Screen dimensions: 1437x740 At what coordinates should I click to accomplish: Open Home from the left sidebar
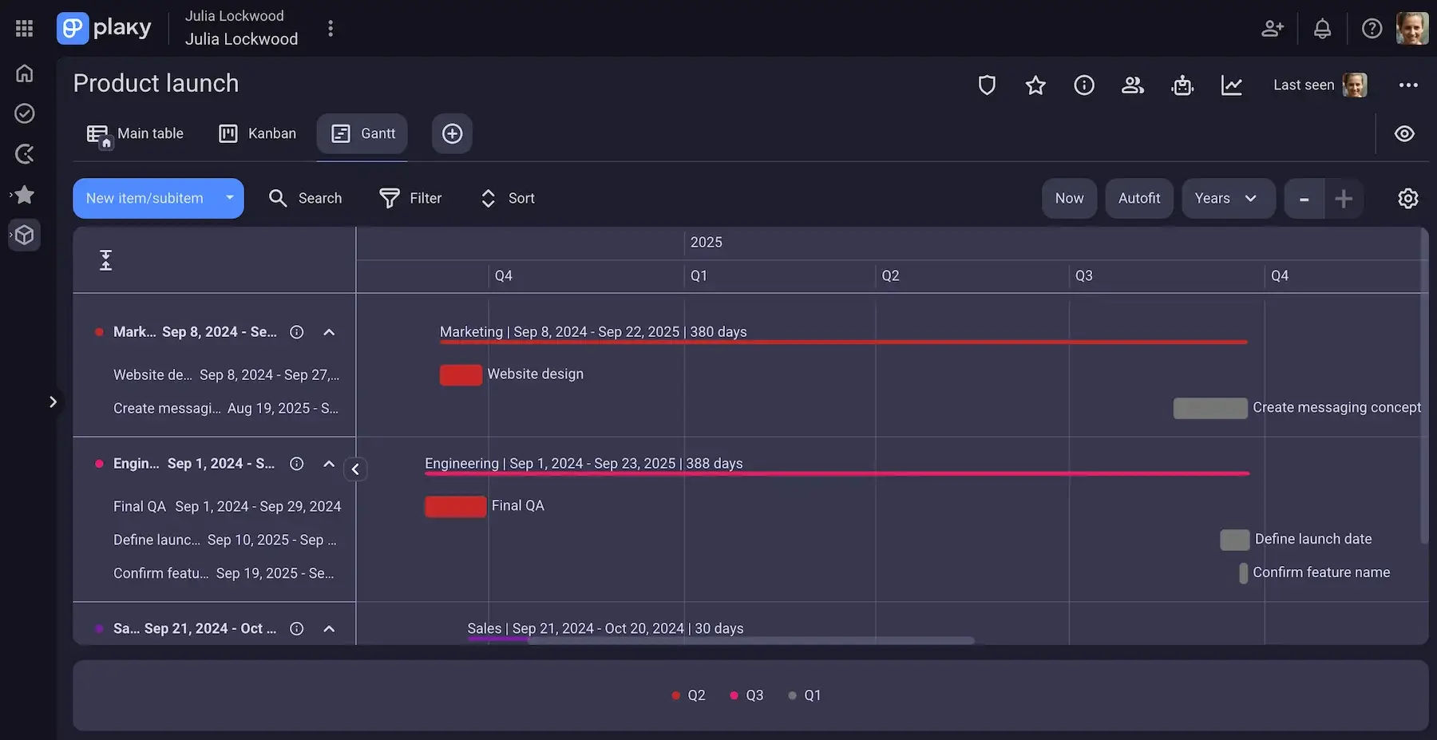[x=24, y=73]
